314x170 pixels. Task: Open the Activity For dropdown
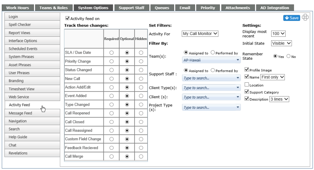(x=200, y=34)
